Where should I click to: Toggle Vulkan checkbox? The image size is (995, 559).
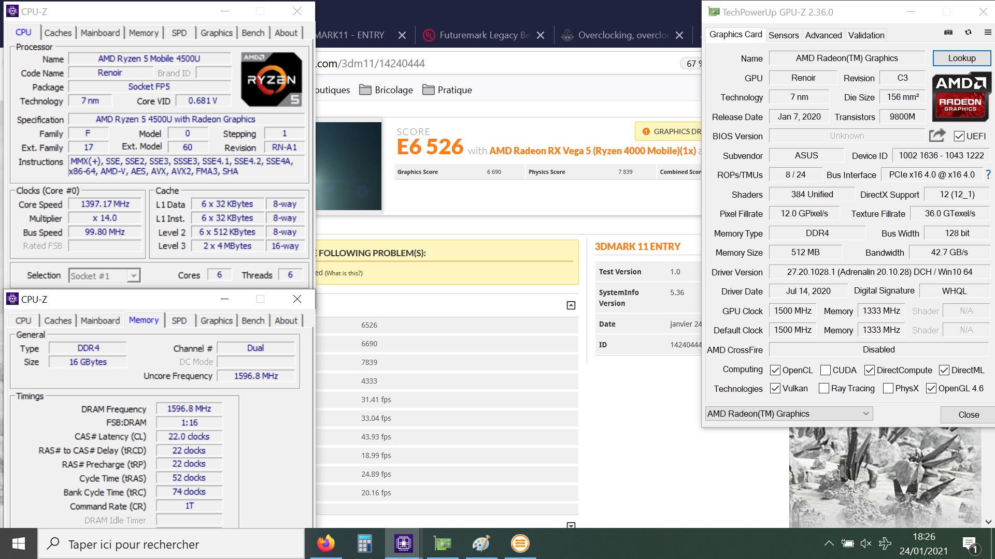coord(775,388)
